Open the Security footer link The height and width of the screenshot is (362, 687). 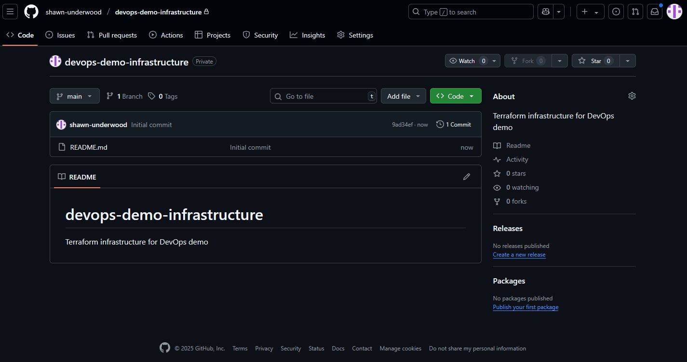click(291, 349)
